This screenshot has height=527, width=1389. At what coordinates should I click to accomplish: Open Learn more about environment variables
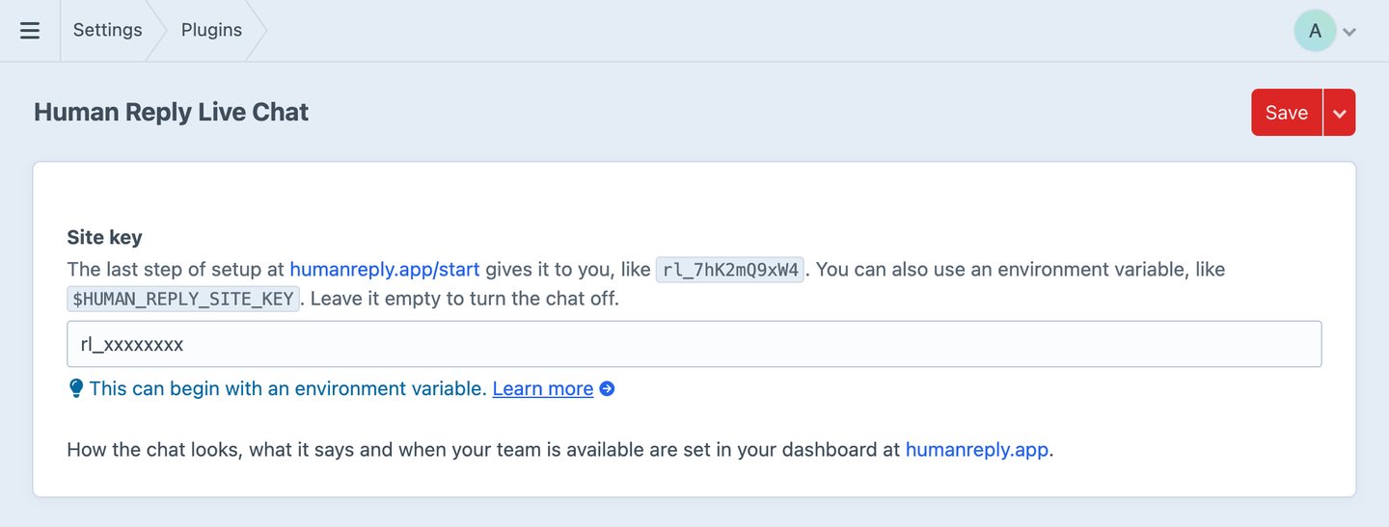[543, 389]
